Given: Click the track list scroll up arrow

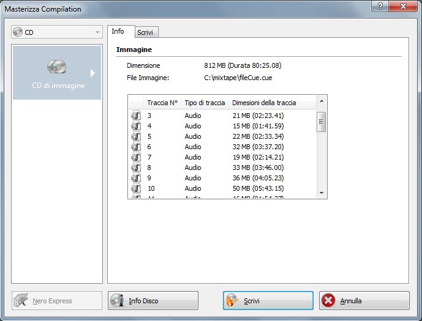Looking at the screenshot, I should (x=322, y=101).
